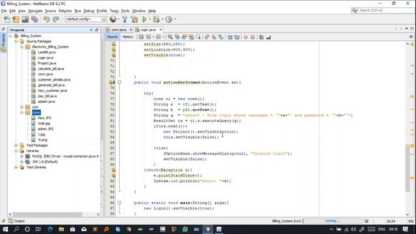Expand the Test Packages node
The height and width of the screenshot is (234, 416).
(x=16, y=146)
